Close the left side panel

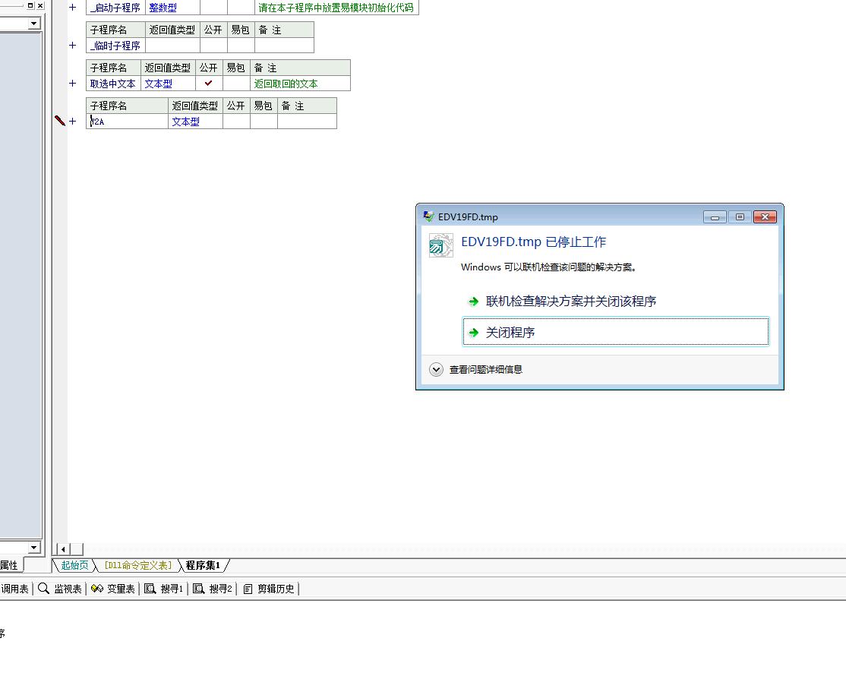click(x=40, y=5)
